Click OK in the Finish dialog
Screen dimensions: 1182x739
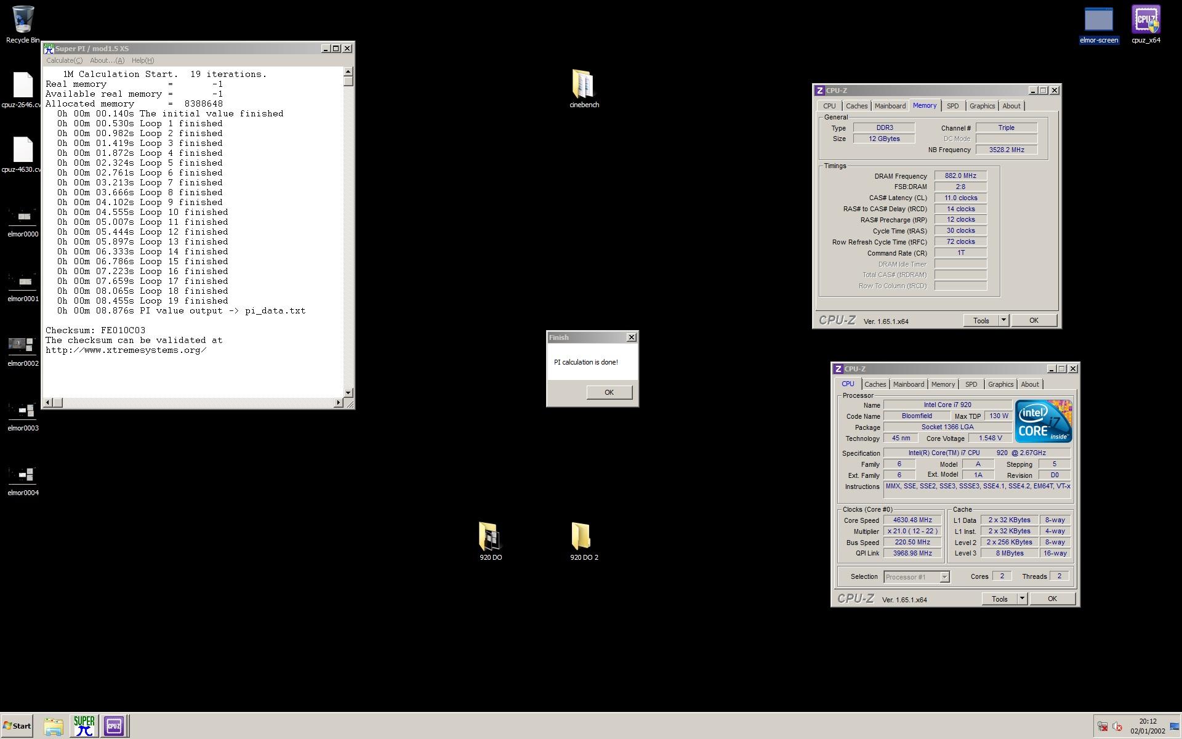609,392
